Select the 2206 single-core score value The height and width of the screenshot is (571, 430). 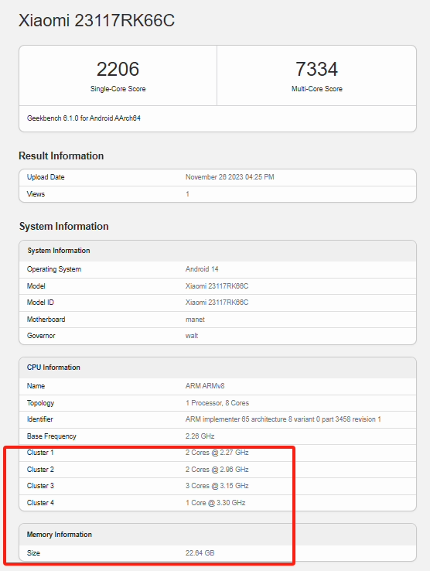[118, 69]
